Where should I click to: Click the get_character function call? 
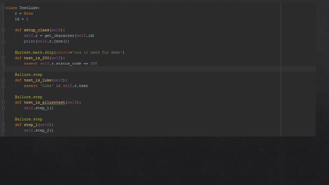point(59,36)
